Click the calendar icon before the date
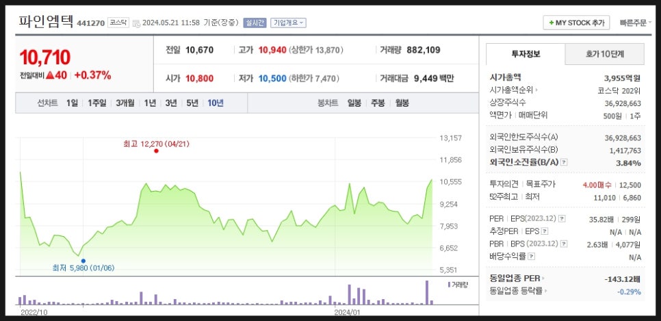 (137, 23)
